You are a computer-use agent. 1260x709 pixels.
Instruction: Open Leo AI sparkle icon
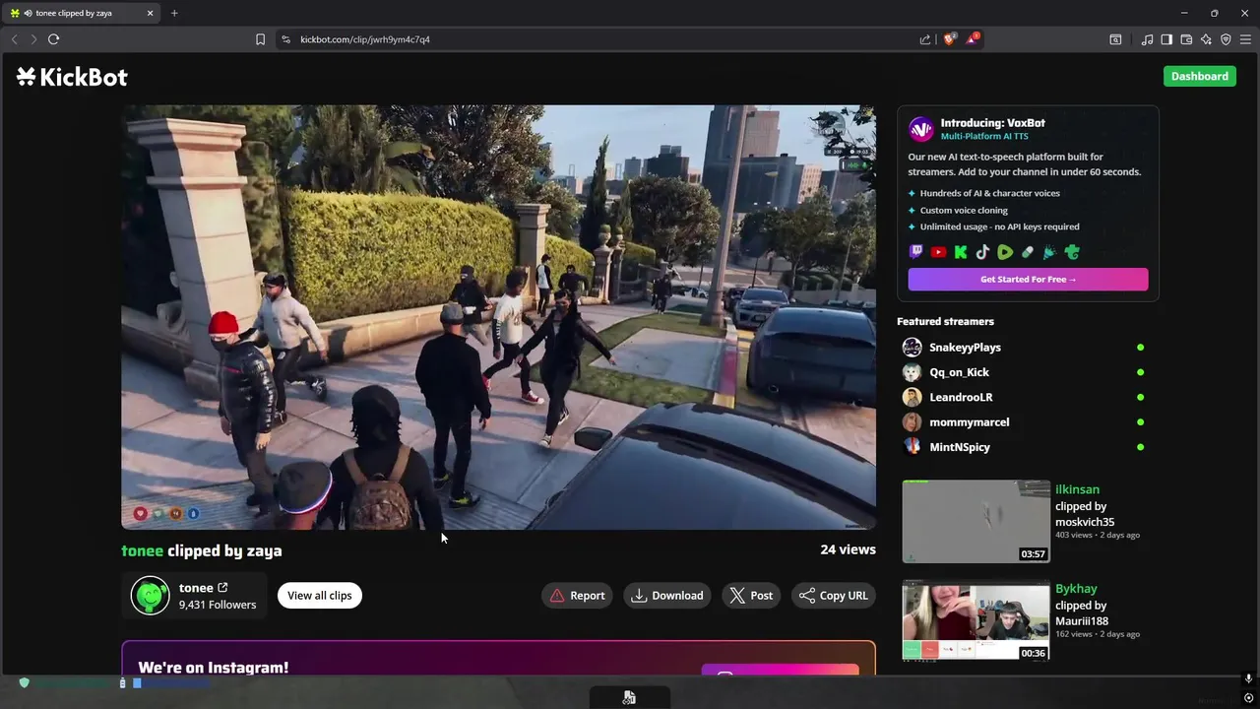[1206, 39]
